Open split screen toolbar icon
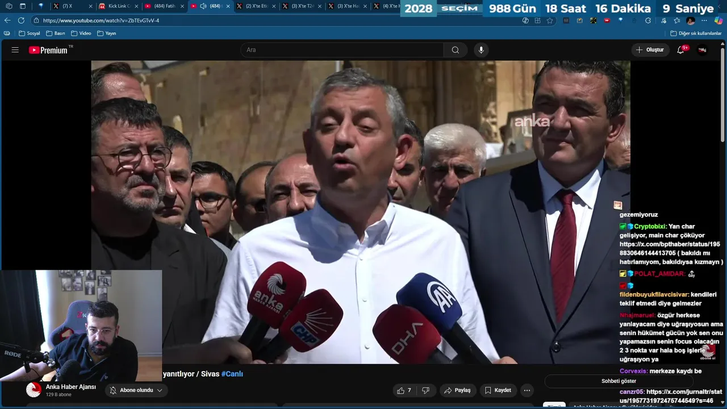This screenshot has height=409, width=727. [x=538, y=20]
